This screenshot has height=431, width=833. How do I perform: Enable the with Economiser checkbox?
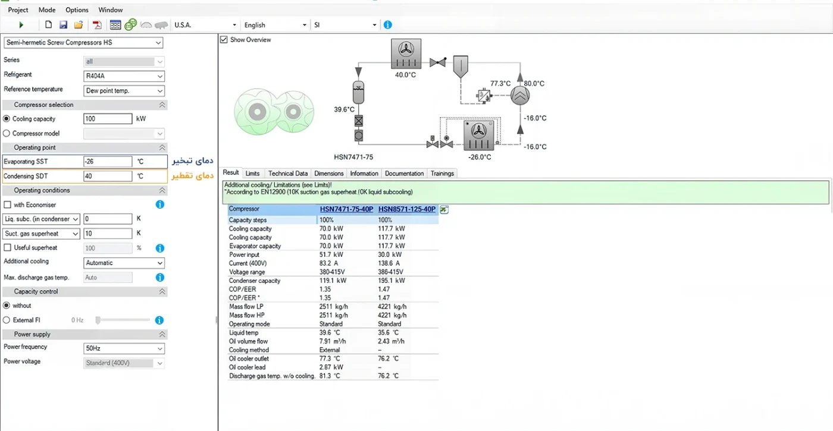pyautogui.click(x=8, y=205)
